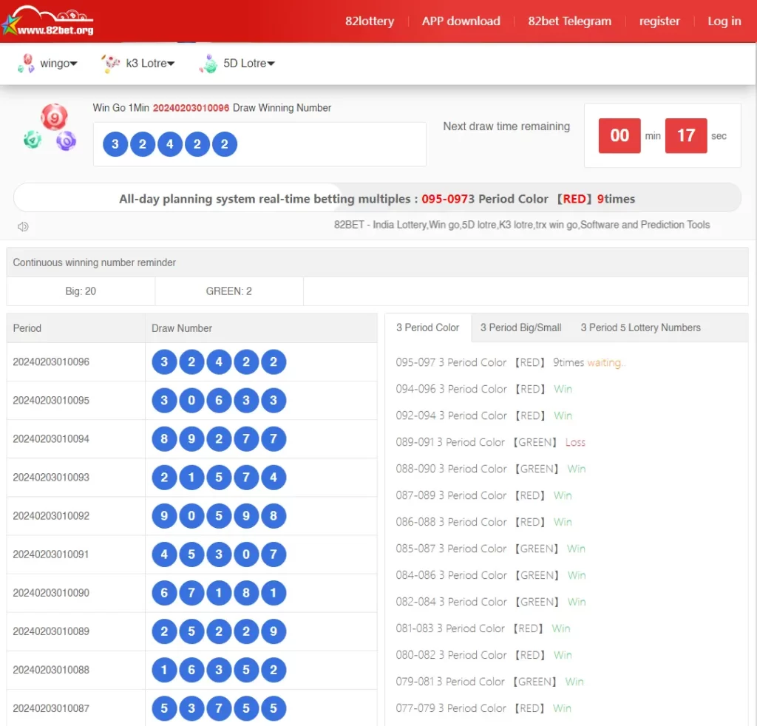Select period 20240203010088 row
This screenshot has width=757, height=726.
pos(191,670)
